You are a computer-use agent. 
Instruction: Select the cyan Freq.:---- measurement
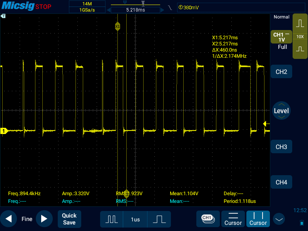coord(17,201)
